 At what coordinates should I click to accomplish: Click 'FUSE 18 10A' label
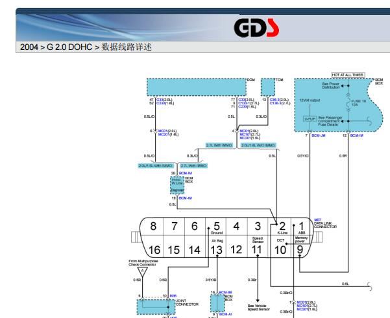[x=358, y=103]
